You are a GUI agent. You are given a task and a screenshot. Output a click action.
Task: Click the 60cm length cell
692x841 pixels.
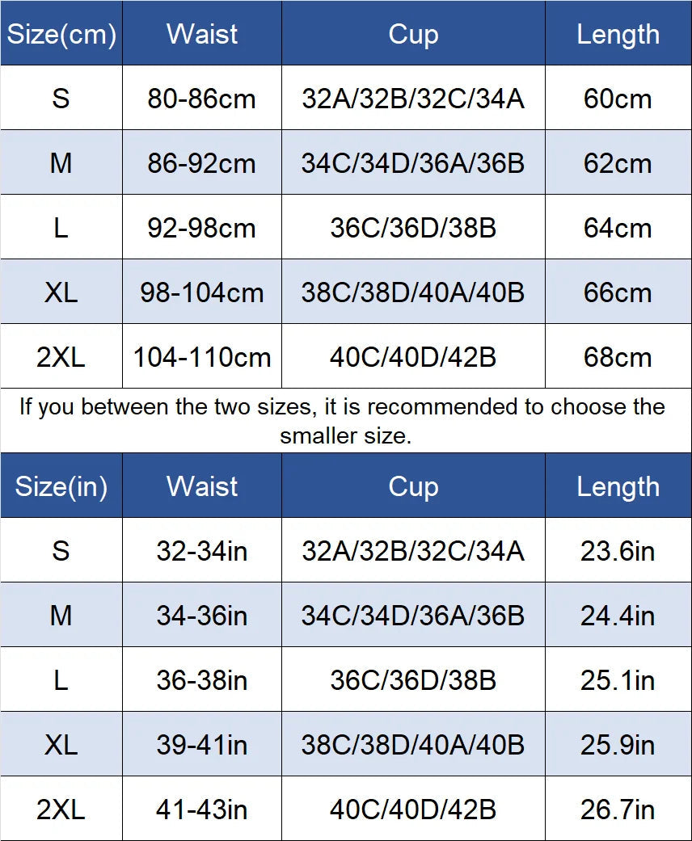pyautogui.click(x=618, y=99)
